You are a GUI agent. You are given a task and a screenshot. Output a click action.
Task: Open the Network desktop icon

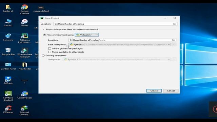pos(8,37)
